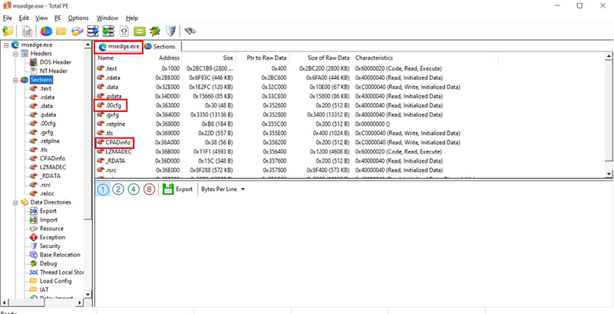Collapse the Headers tree node
The image size is (614, 314).
coord(15,54)
